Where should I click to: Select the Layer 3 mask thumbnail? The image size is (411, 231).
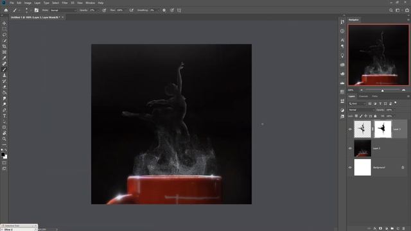pyautogui.click(x=383, y=129)
